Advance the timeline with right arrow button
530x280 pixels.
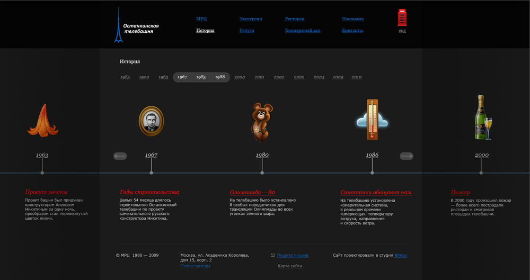click(x=407, y=156)
